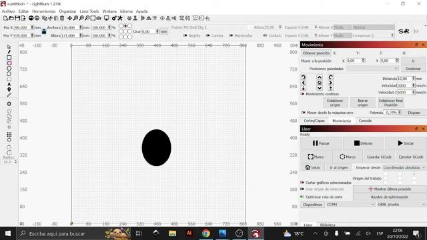Open the Alinear Y dropdown
Viewport: 427px width, 240px height.
[x=342, y=35]
